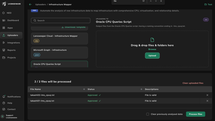Select Lansweeper Cloud - Infrastructure Mapper uploader

pos(59,38)
